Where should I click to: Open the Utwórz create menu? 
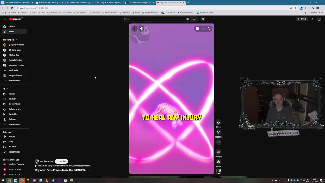point(302,19)
